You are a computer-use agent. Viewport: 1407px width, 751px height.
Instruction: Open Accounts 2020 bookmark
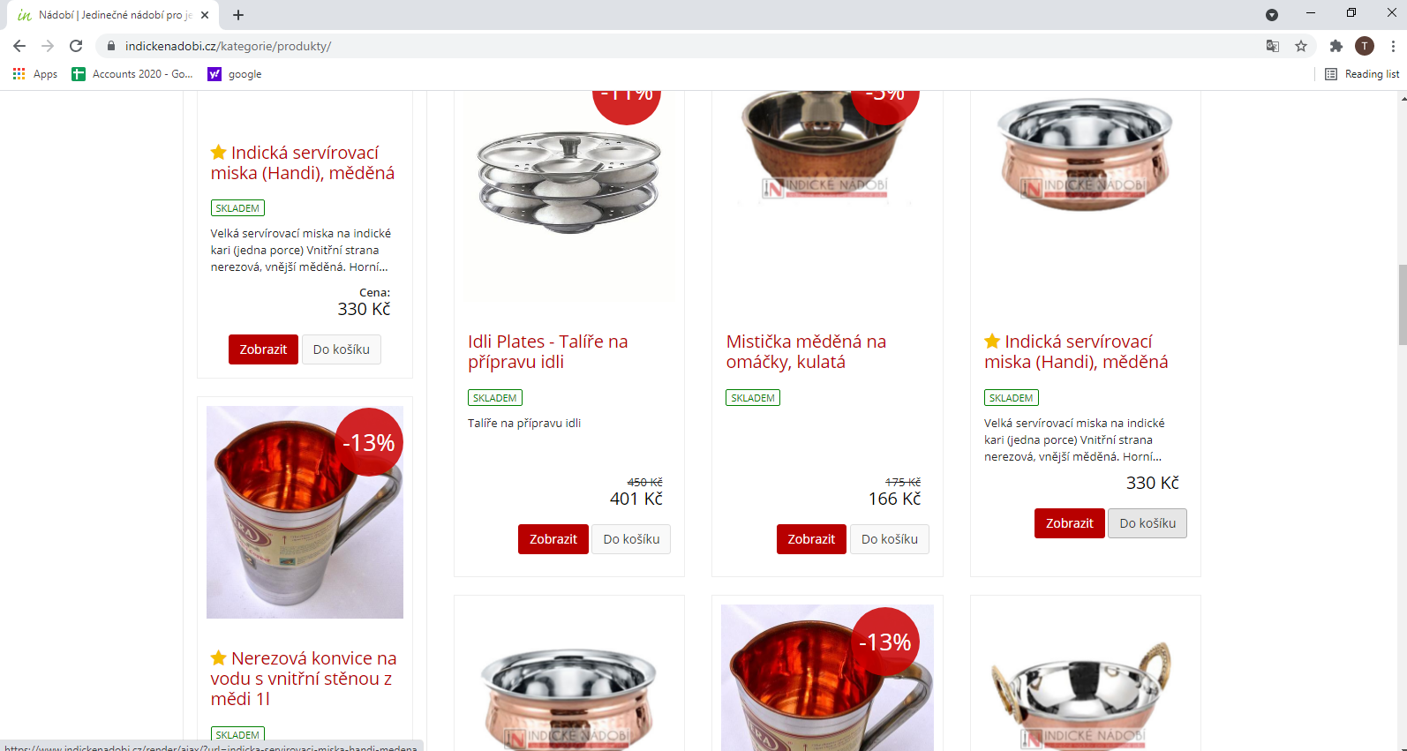[132, 74]
